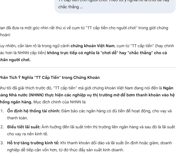Click the text "Đảm bảo các ngân hàng có đủ tiền"
The image size is (177, 156).
click(x=89, y=111)
